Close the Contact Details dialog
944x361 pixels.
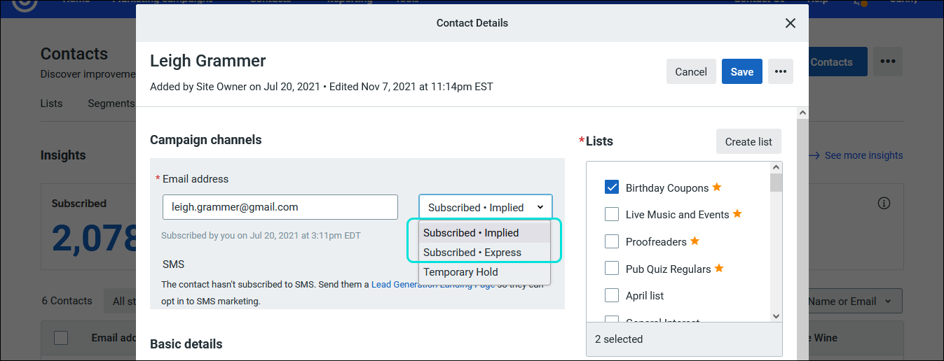coord(791,23)
